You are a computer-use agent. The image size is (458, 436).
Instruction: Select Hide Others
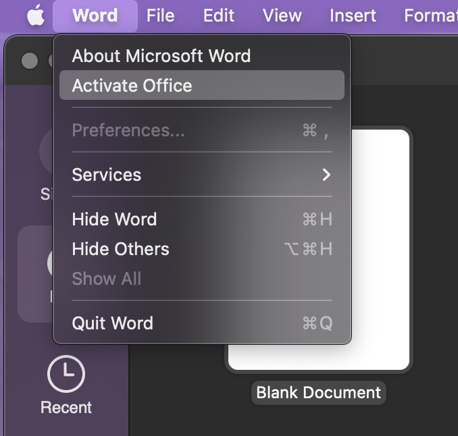pos(120,249)
